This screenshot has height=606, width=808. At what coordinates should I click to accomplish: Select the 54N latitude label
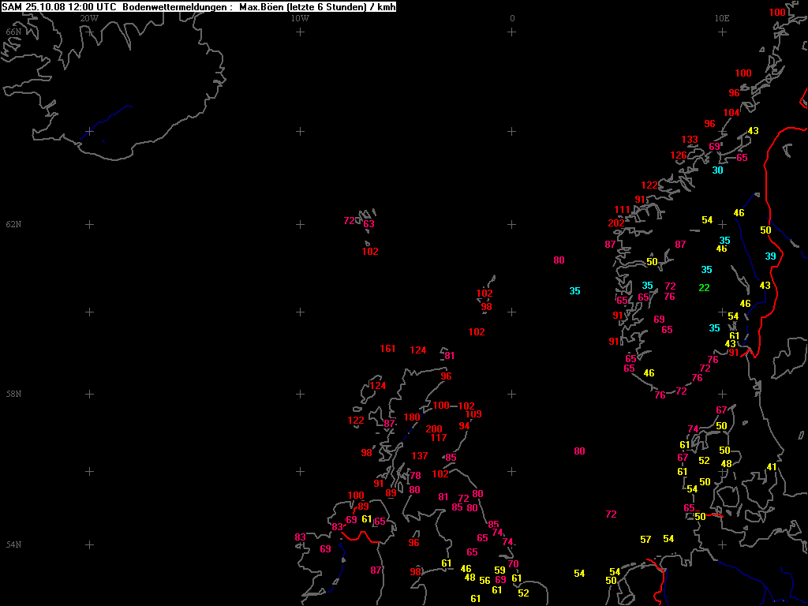(13, 544)
